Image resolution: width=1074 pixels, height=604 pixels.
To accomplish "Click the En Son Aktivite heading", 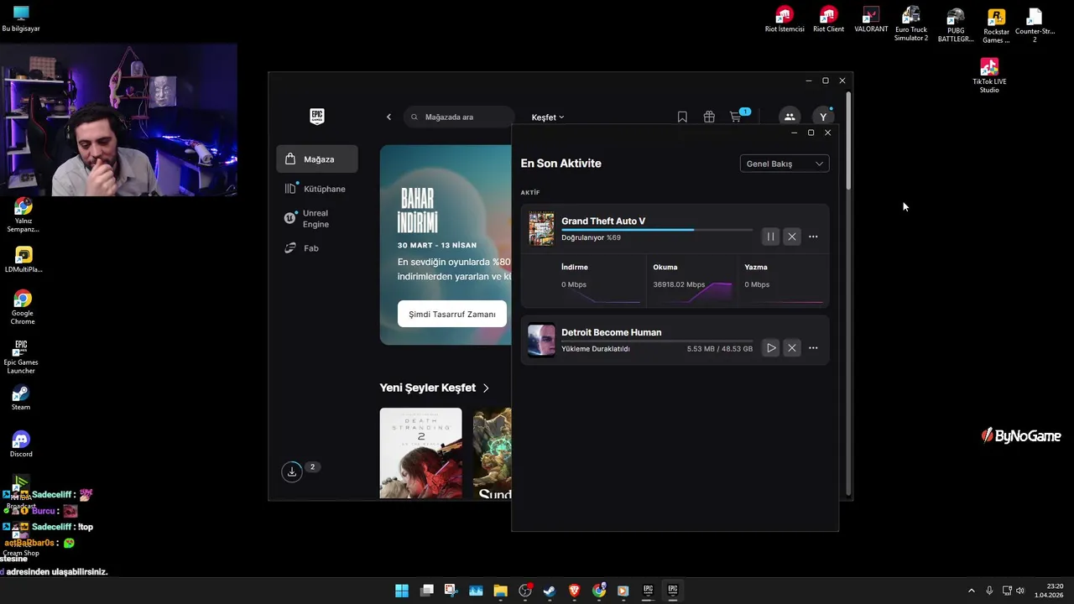I will click(560, 164).
